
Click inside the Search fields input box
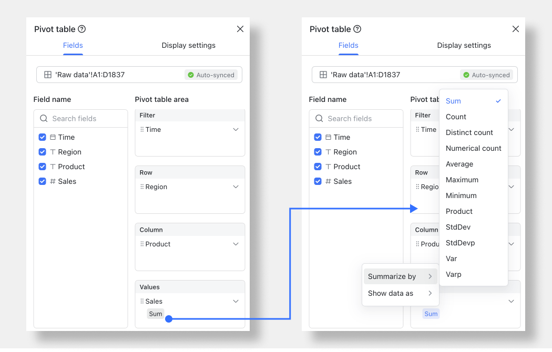click(79, 118)
